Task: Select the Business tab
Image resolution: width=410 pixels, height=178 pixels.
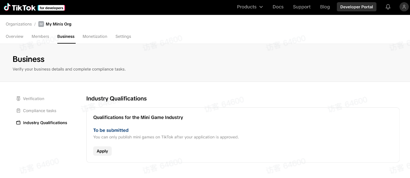Action: pyautogui.click(x=66, y=36)
